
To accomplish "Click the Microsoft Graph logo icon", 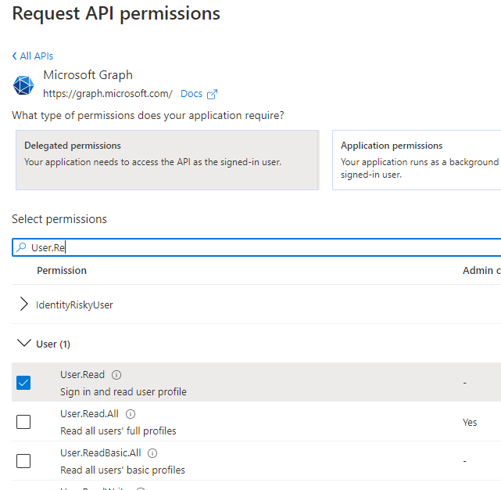I will coord(23,85).
